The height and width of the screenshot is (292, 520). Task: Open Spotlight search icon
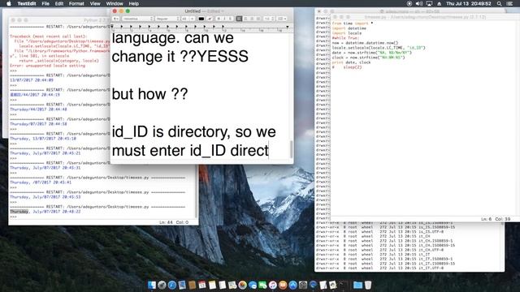coord(499,3)
